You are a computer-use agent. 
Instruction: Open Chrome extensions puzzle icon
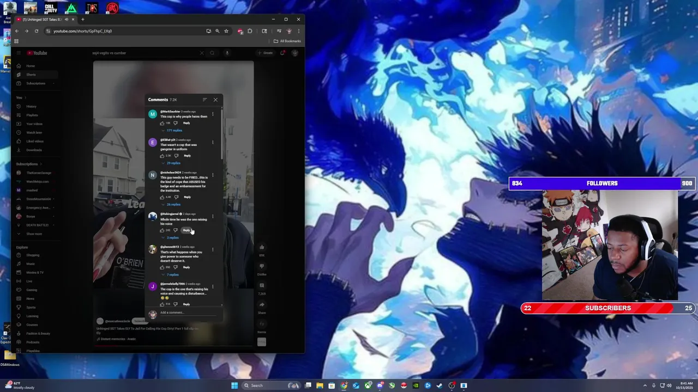click(250, 31)
